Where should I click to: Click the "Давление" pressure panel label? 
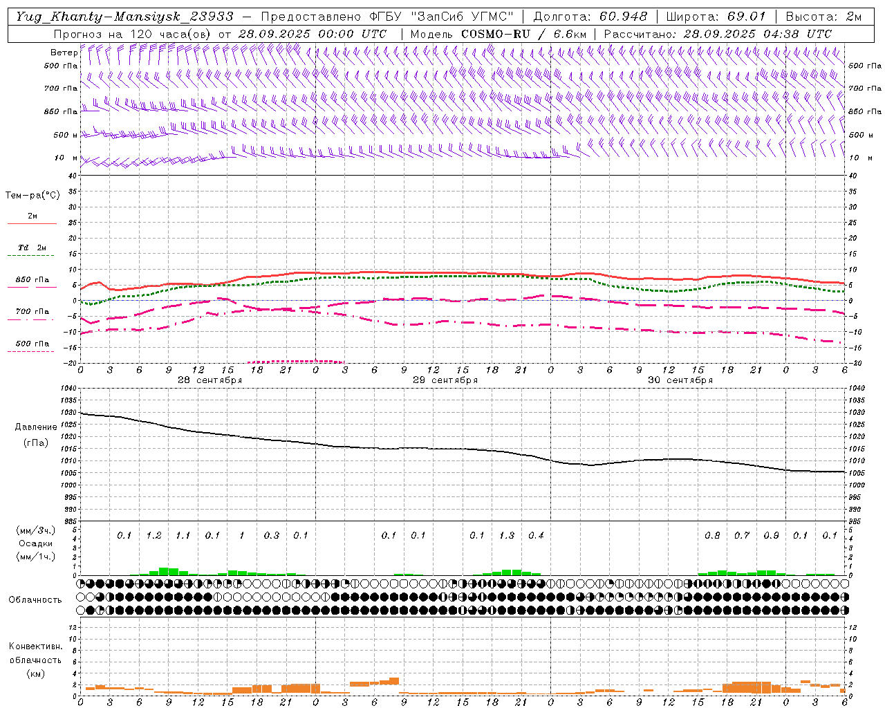(x=35, y=427)
